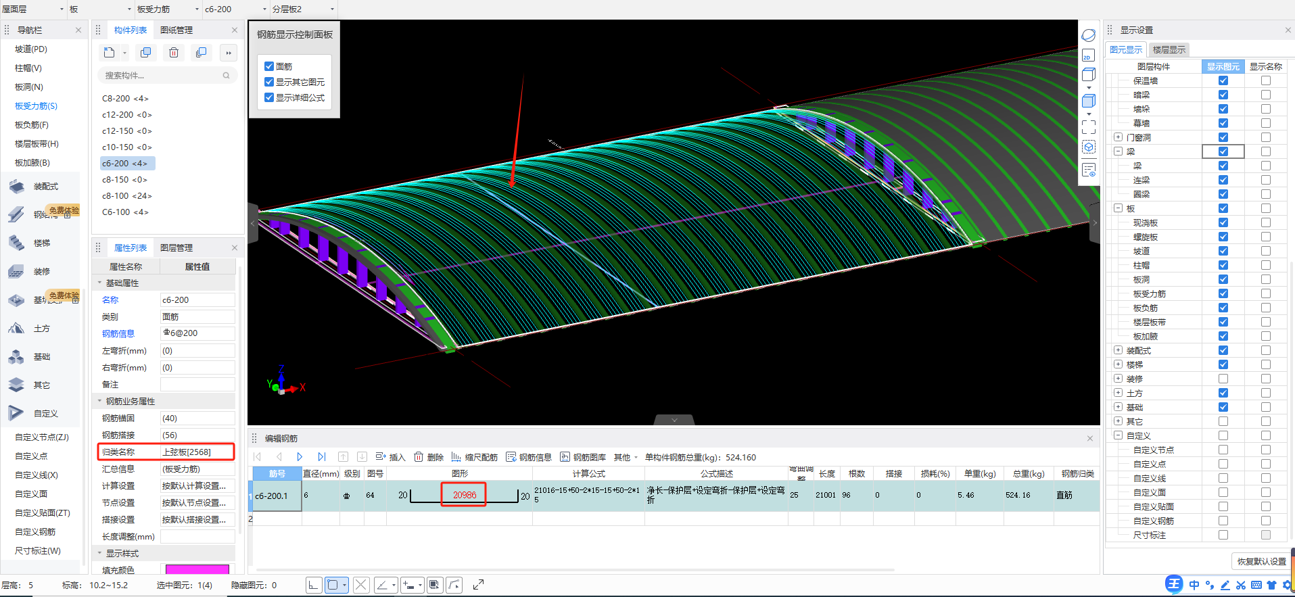Select the 图元显示 tab

(1126, 49)
